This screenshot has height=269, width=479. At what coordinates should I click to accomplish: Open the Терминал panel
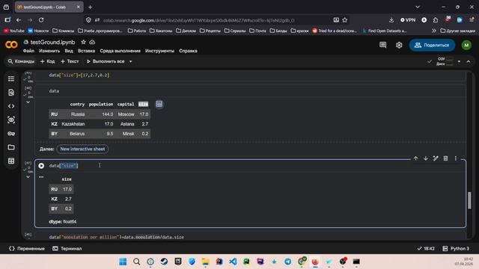(x=67, y=249)
